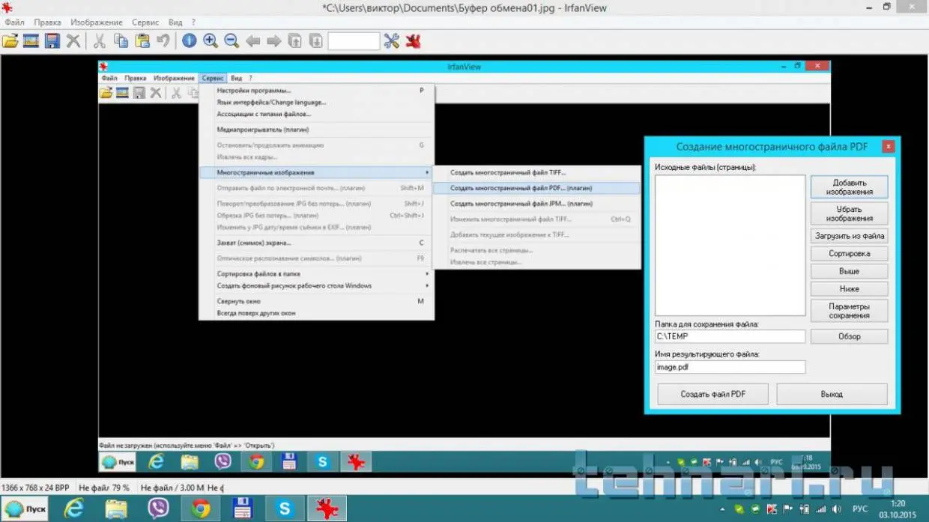Expand pictured Создать фоновый рисунок рабочего стола entry
The width and height of the screenshot is (929, 522).
pos(317,286)
